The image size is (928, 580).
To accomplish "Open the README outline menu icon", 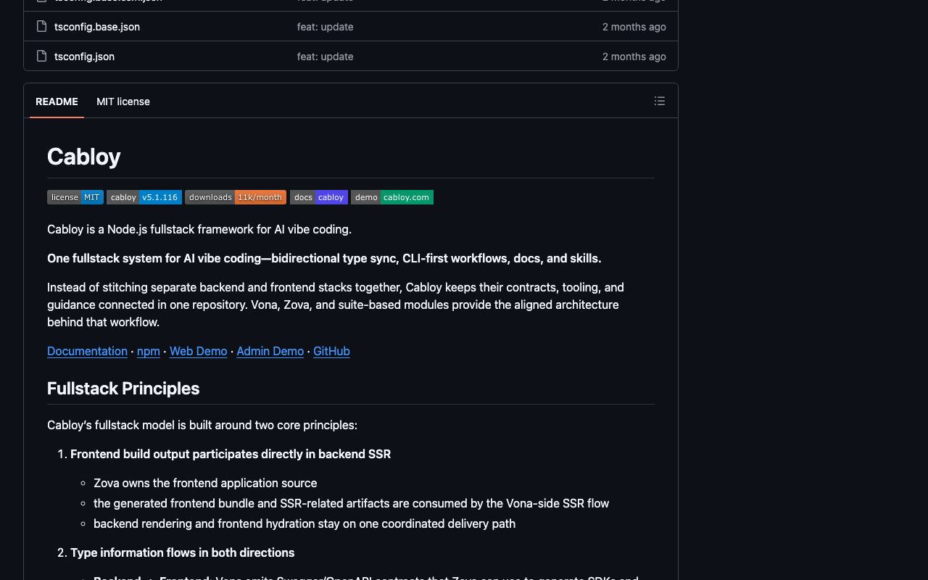I will click(x=660, y=101).
